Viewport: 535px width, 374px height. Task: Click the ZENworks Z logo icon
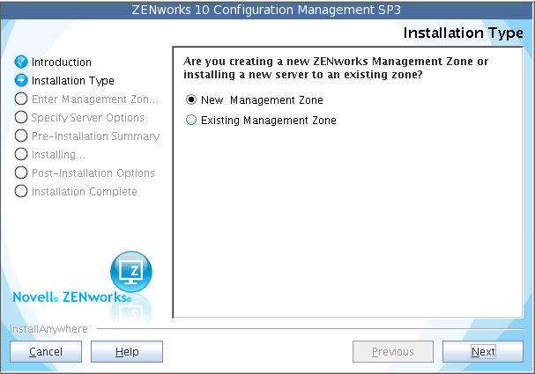[x=130, y=271]
